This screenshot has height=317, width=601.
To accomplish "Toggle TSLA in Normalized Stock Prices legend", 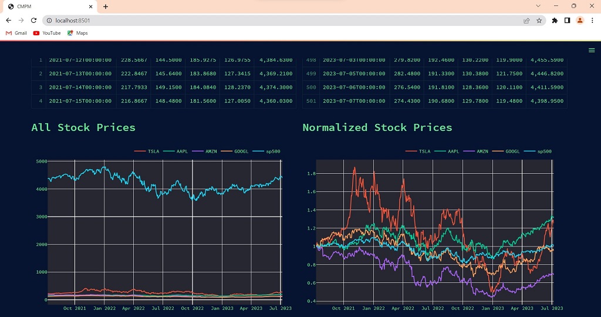I will point(418,151).
